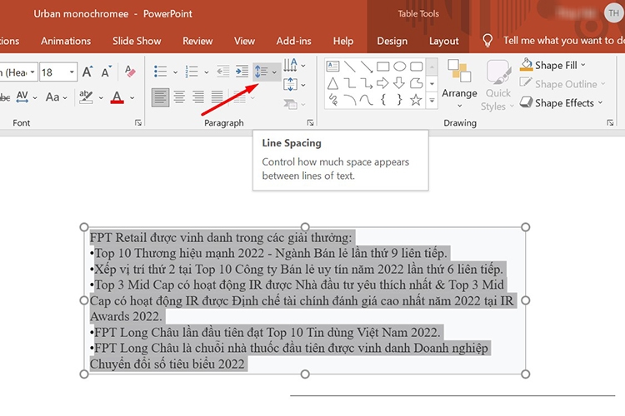Expand the Bullets dropdown arrow
This screenshot has width=625, height=416.
point(175,72)
